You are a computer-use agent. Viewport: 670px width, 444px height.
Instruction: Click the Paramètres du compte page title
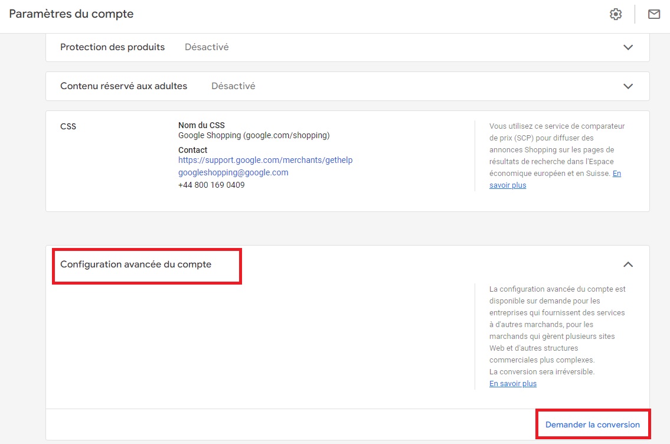pyautogui.click(x=71, y=14)
